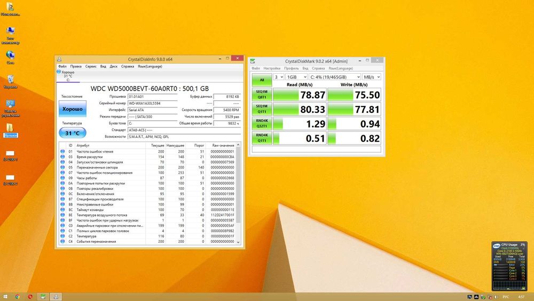
Task: Run the SEQ1M Q1T1 test button
Action: point(262,109)
